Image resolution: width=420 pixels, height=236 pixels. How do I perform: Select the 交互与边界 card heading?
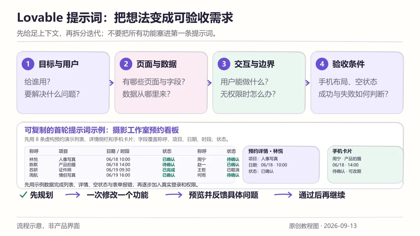pos(254,64)
